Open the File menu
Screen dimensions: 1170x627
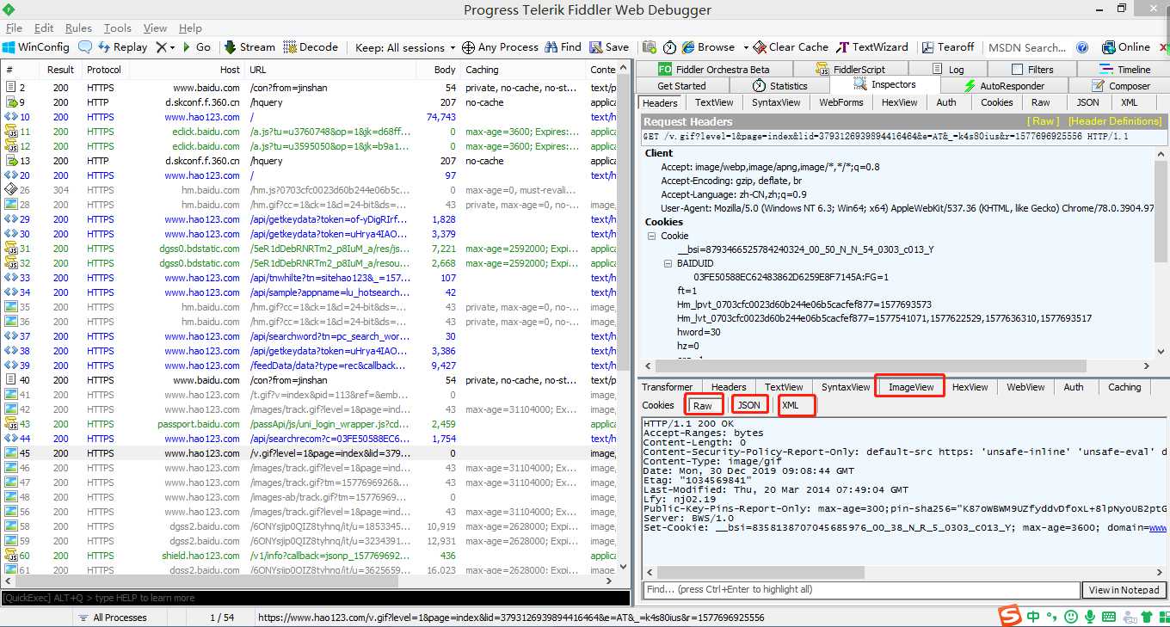tap(15, 28)
